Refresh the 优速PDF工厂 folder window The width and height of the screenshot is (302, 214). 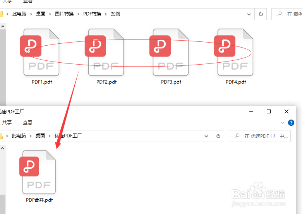(218, 136)
